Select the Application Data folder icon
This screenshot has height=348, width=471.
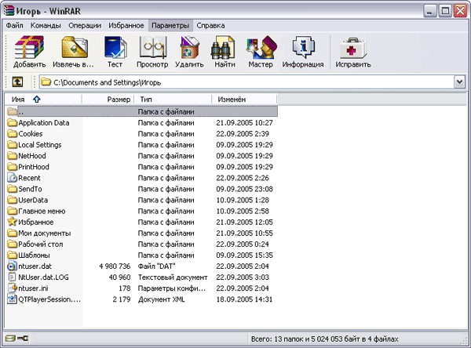(x=13, y=123)
